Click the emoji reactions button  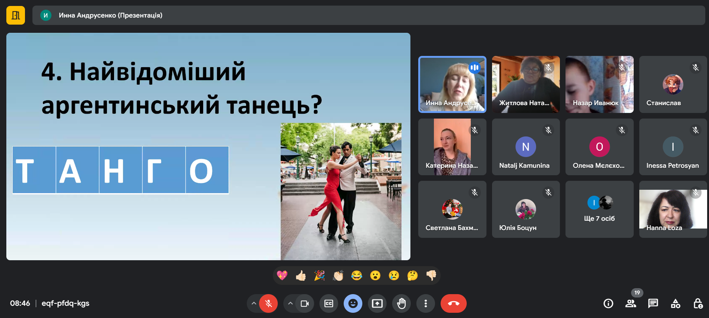(353, 303)
